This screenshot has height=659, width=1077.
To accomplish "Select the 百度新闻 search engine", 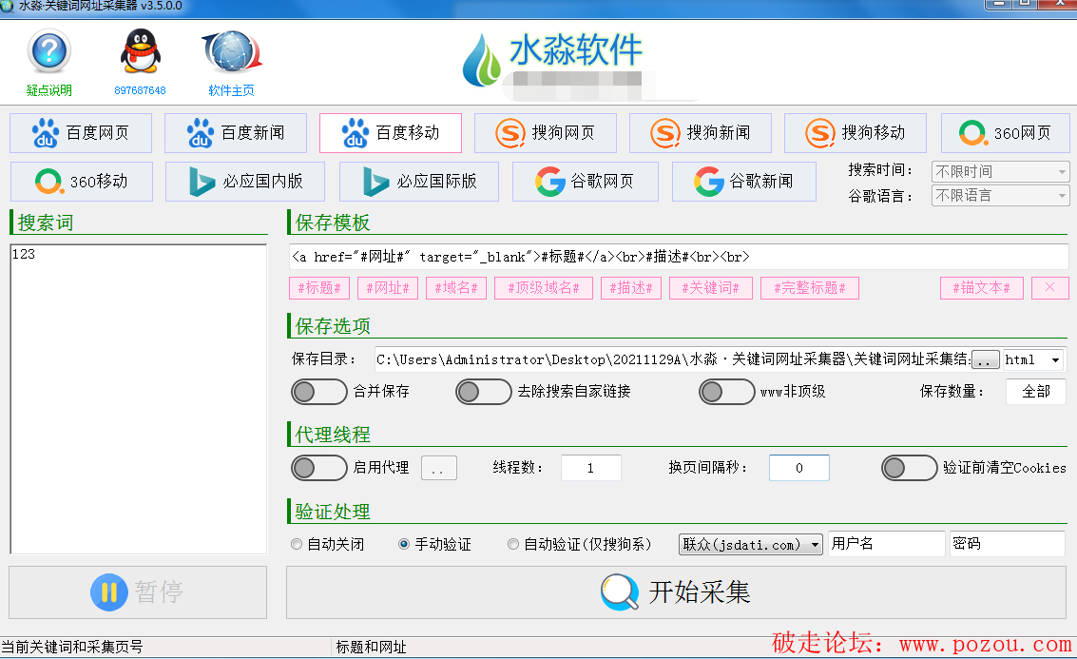I will tap(236, 132).
